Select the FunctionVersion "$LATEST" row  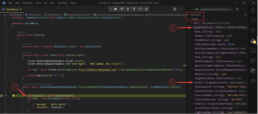219,100
